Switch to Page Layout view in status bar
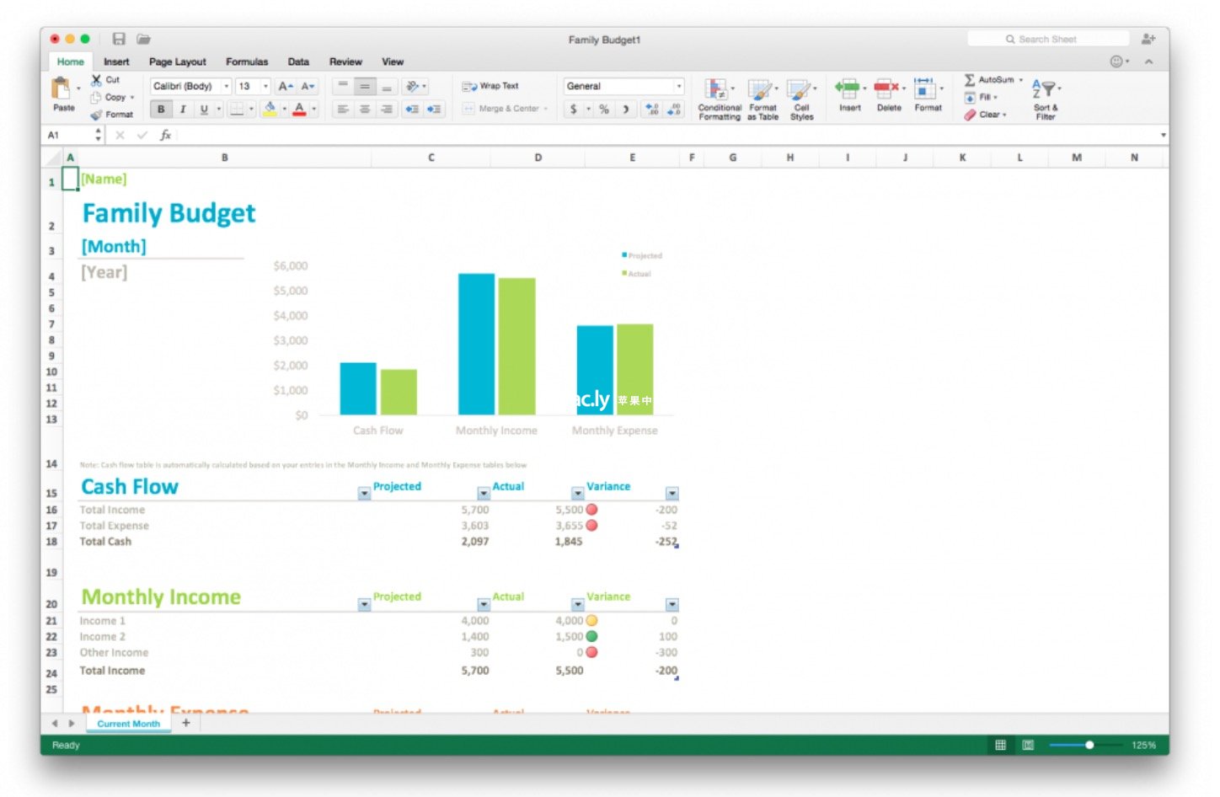Image resolution: width=1220 pixels, height=797 pixels. click(1028, 745)
